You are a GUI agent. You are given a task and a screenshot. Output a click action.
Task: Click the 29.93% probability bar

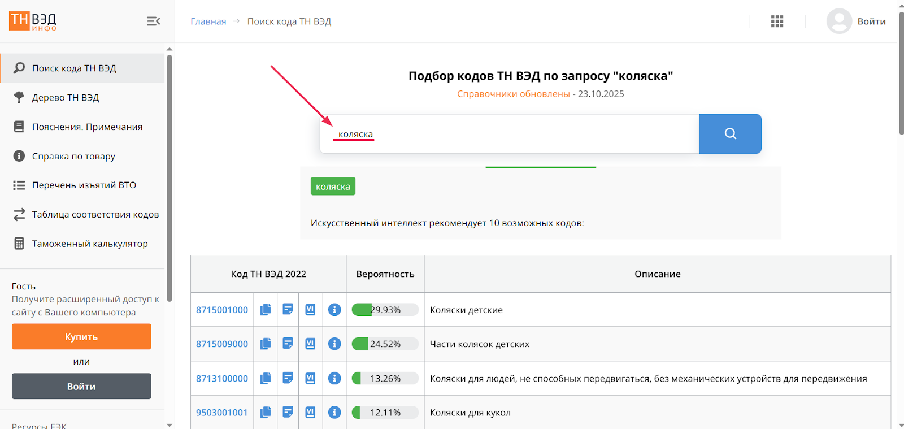tap(385, 310)
